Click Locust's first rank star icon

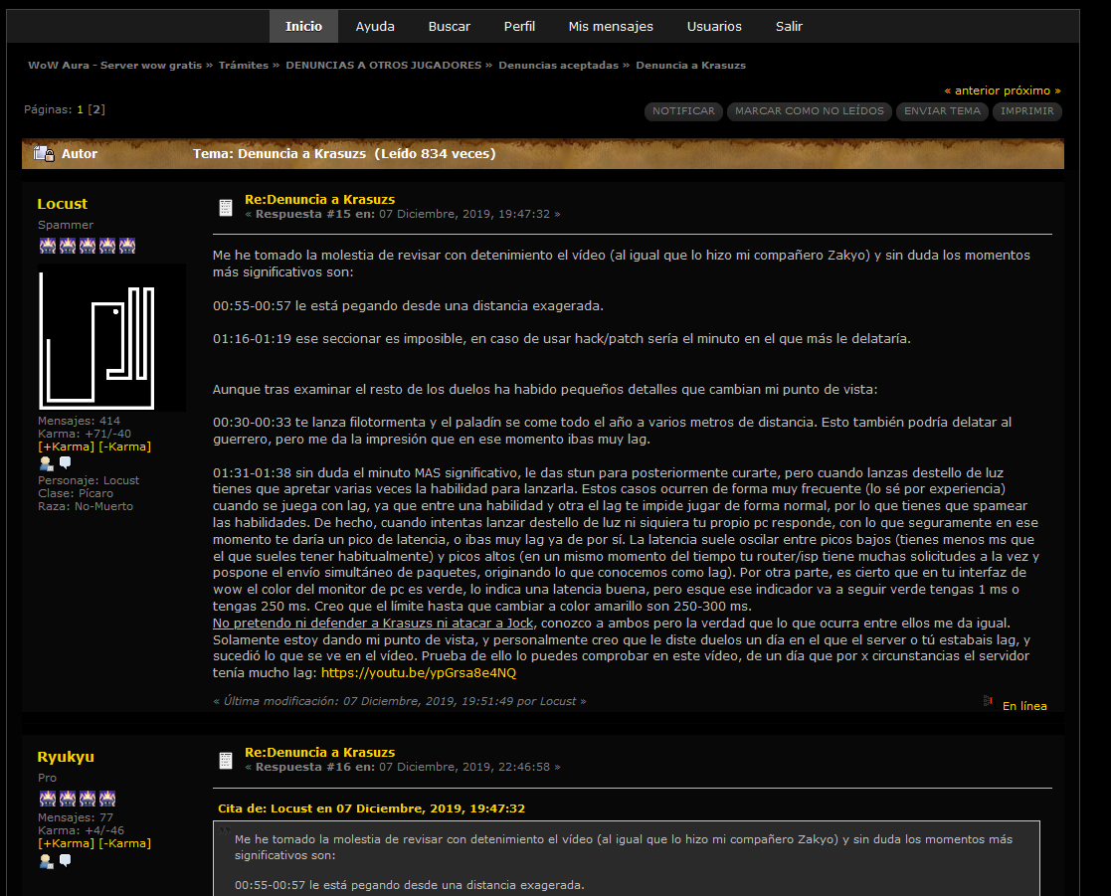(48, 246)
